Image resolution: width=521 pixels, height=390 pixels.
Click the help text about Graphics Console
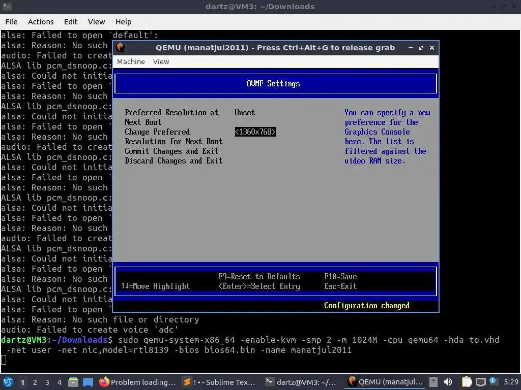(387, 137)
